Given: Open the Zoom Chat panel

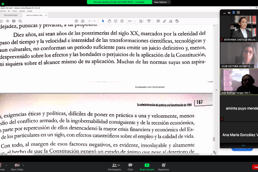Looking at the screenshot, I should [130, 167].
